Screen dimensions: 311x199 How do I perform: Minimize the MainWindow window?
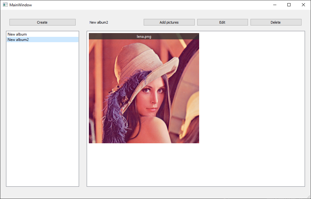tap(275, 5)
